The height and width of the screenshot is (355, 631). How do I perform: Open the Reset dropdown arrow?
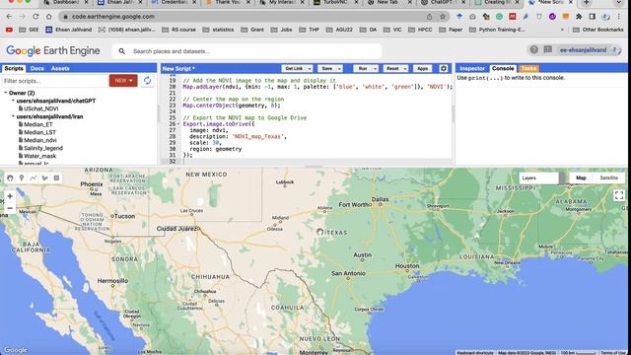[x=405, y=69]
